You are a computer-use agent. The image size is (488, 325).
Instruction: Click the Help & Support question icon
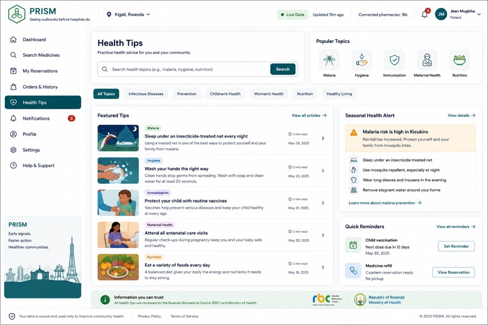coord(13,165)
